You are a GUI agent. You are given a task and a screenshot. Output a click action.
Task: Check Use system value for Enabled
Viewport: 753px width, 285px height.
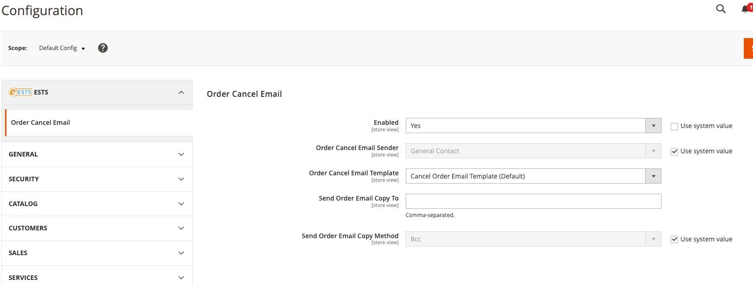pyautogui.click(x=674, y=126)
